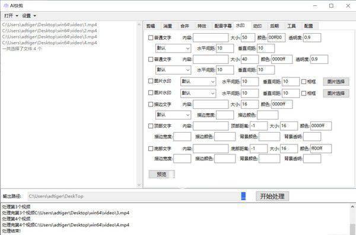
Task: Open 默认 dropdown under 描边文字
Action: pos(173,115)
